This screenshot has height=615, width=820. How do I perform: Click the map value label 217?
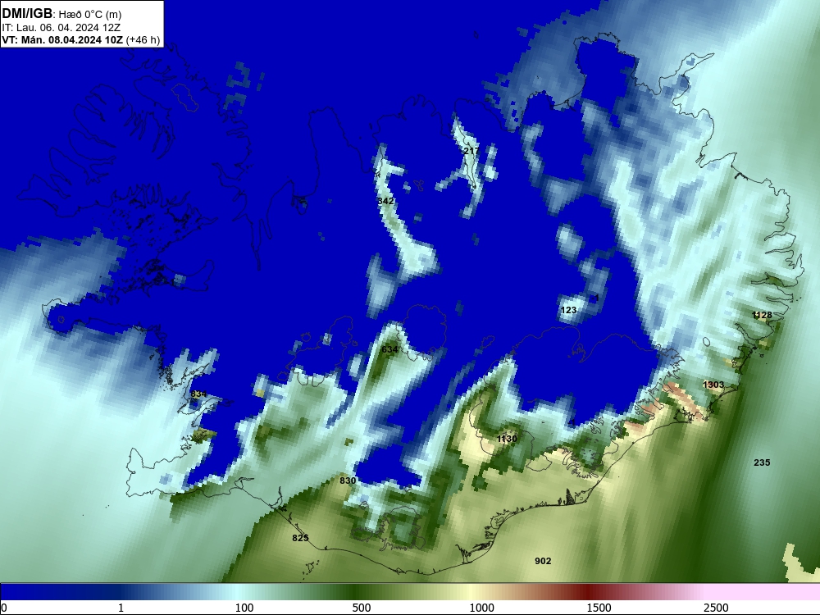pyautogui.click(x=471, y=151)
